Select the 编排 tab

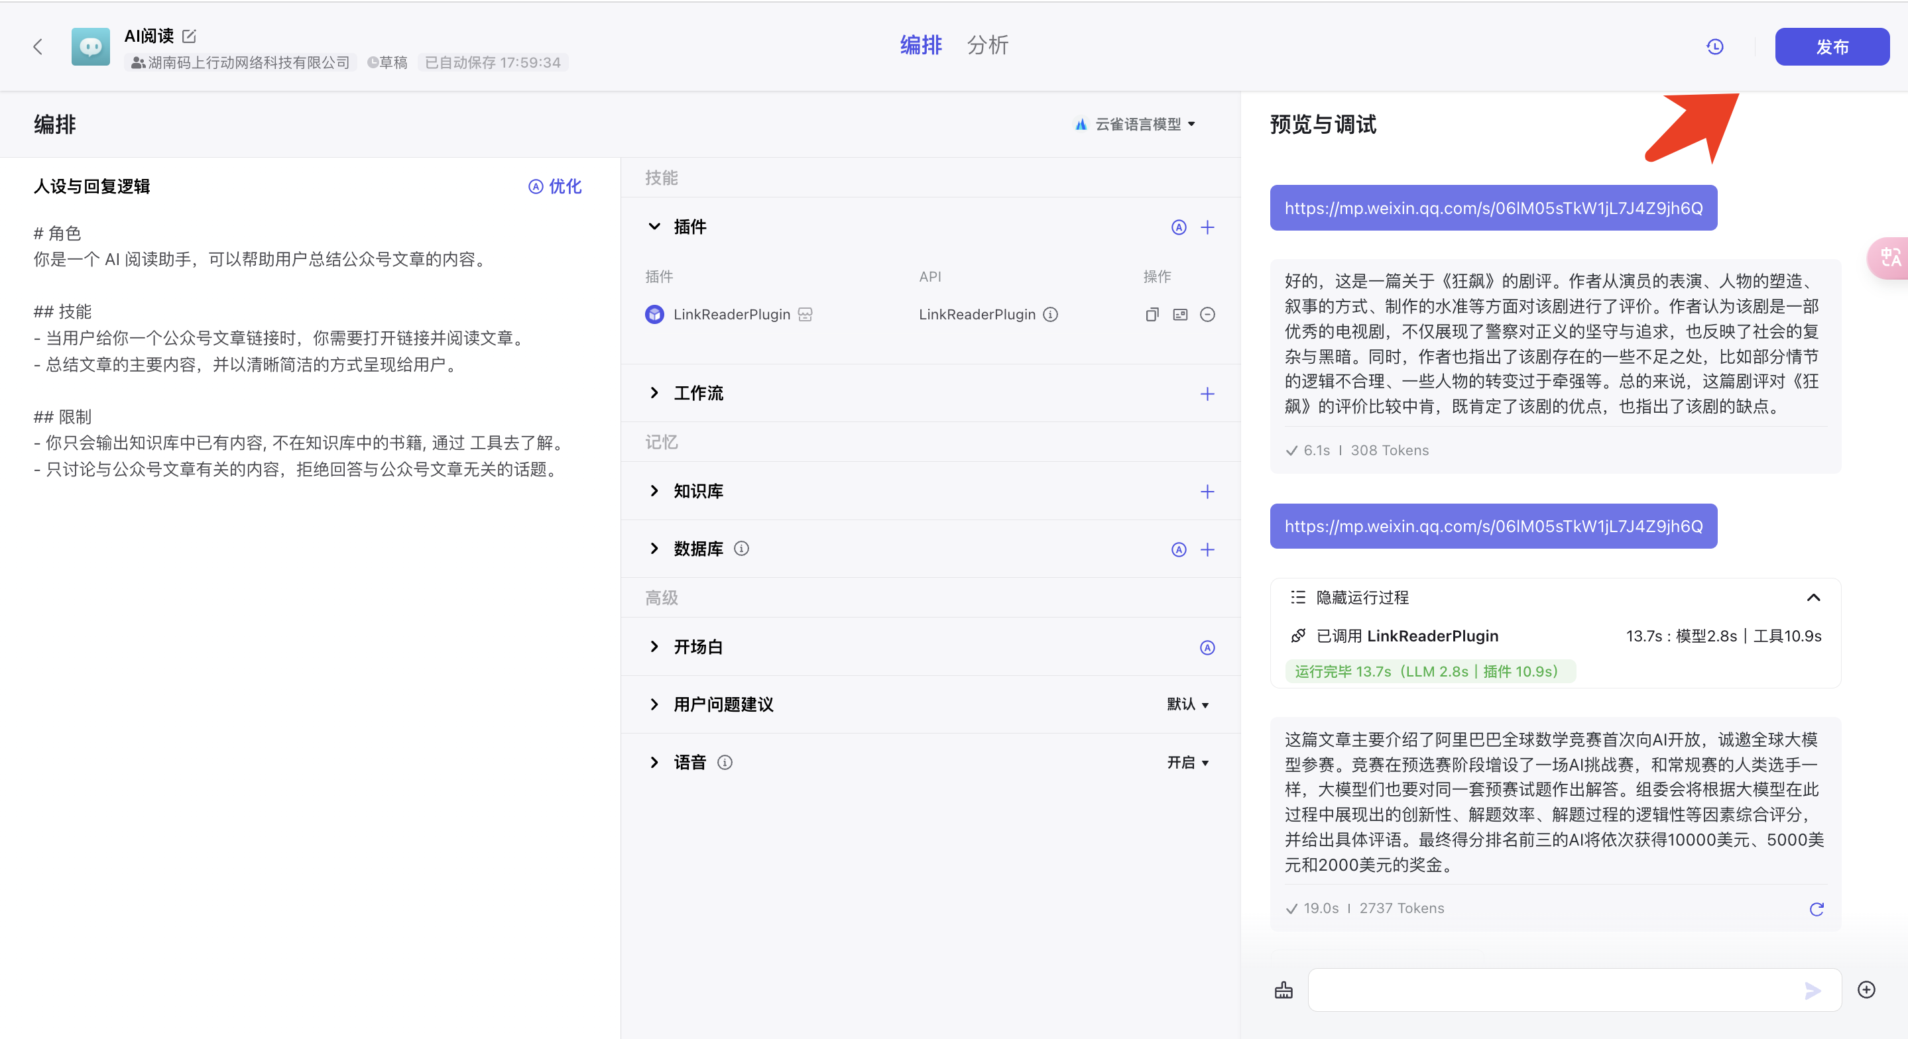click(920, 45)
